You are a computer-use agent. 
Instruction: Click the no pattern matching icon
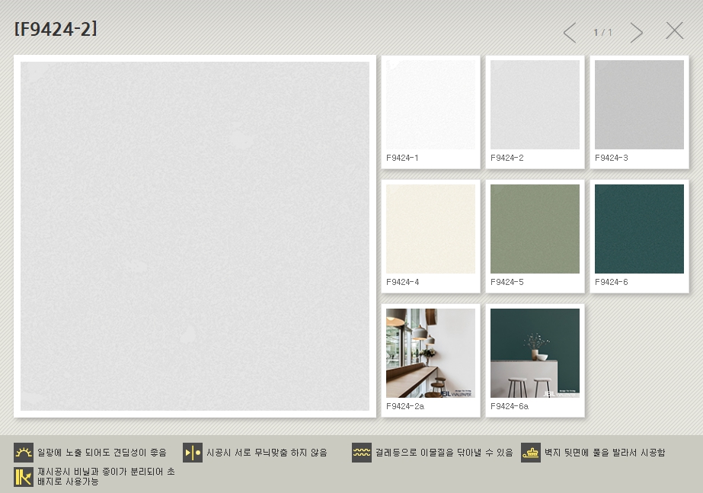click(193, 453)
